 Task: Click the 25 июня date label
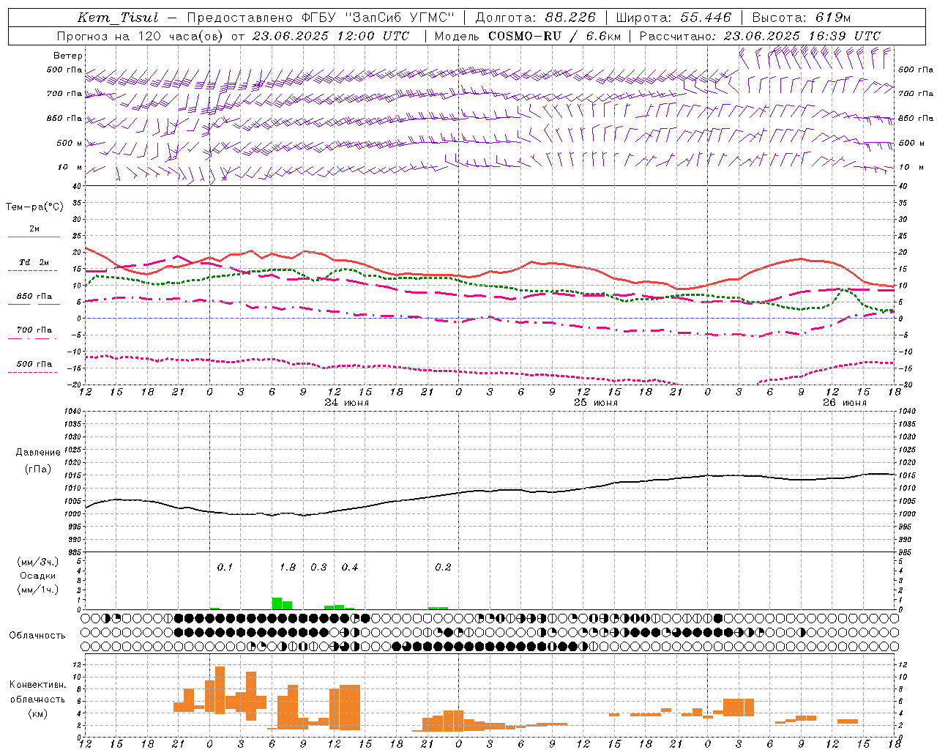595,403
